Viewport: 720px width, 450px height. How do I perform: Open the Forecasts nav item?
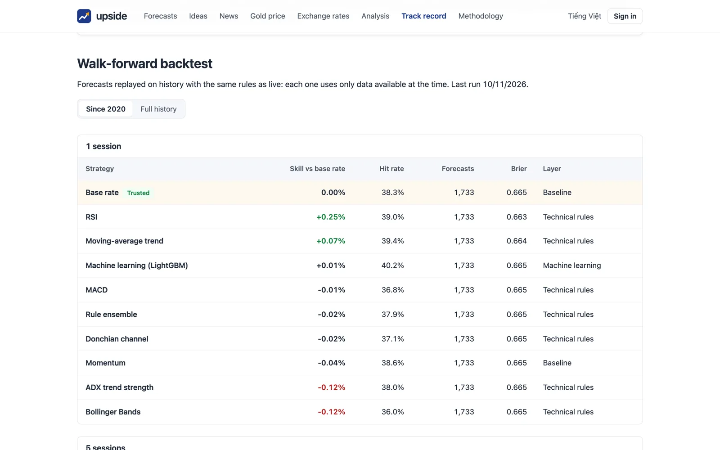(160, 16)
